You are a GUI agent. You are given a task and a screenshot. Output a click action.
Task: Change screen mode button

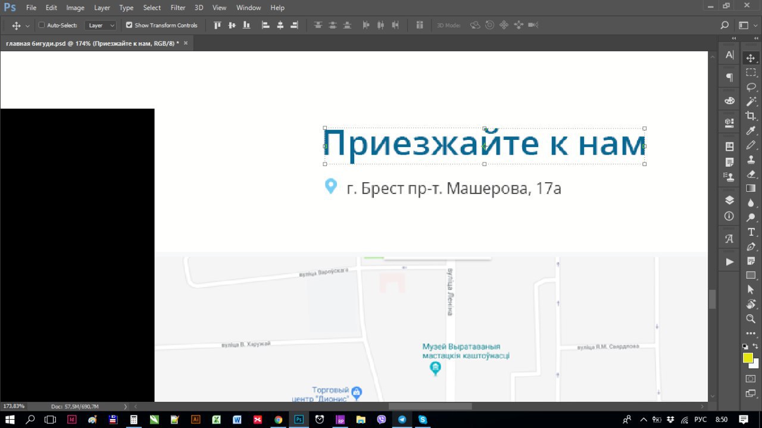751,393
